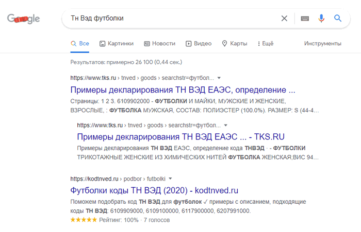Viewport: 361px width, 232px height.
Task: Open the on-screen keyboard input tool
Action: [x=305, y=19]
